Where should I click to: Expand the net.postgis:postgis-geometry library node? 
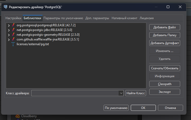(9, 35)
